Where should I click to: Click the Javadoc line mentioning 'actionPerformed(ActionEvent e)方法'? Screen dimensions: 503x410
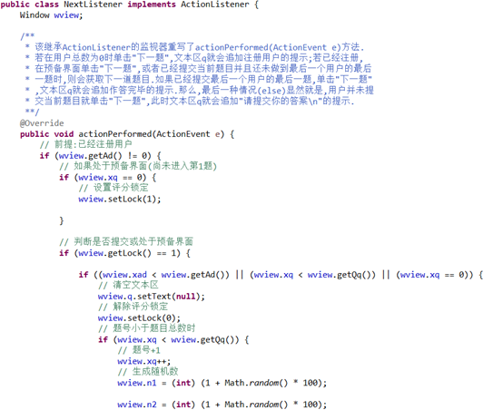[194, 47]
